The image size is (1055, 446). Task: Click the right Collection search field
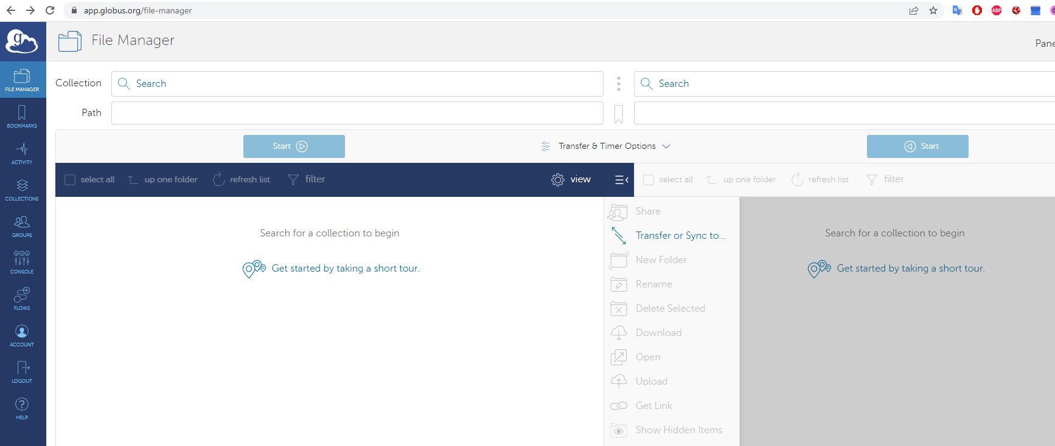point(844,84)
